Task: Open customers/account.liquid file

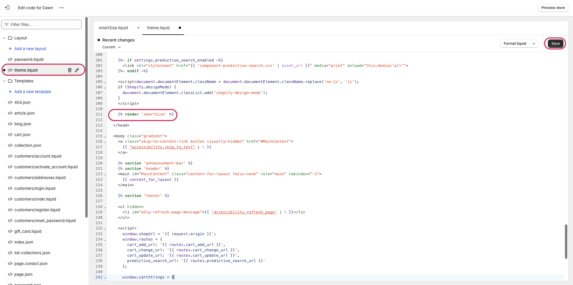Action: (x=38, y=156)
